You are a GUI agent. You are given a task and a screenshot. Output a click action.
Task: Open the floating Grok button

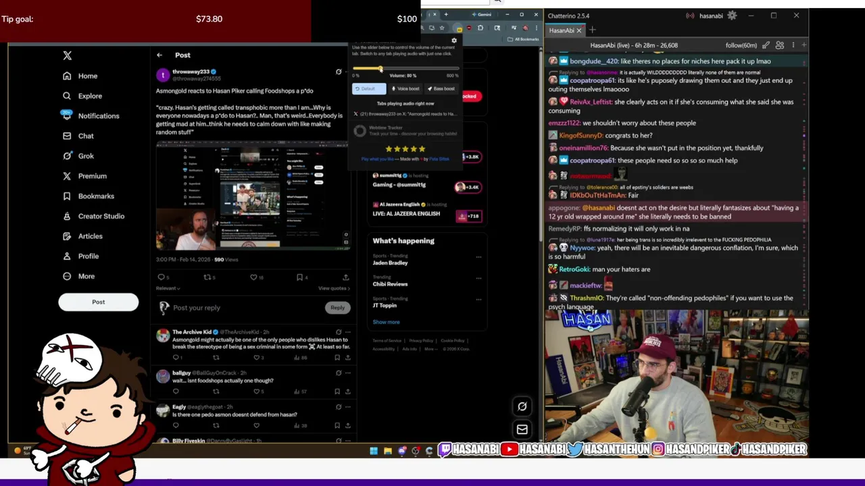click(x=522, y=406)
